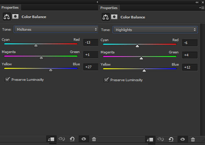Uncheck Preserve Luminosity in Highlights panel
The image size is (205, 145).
(106, 80)
